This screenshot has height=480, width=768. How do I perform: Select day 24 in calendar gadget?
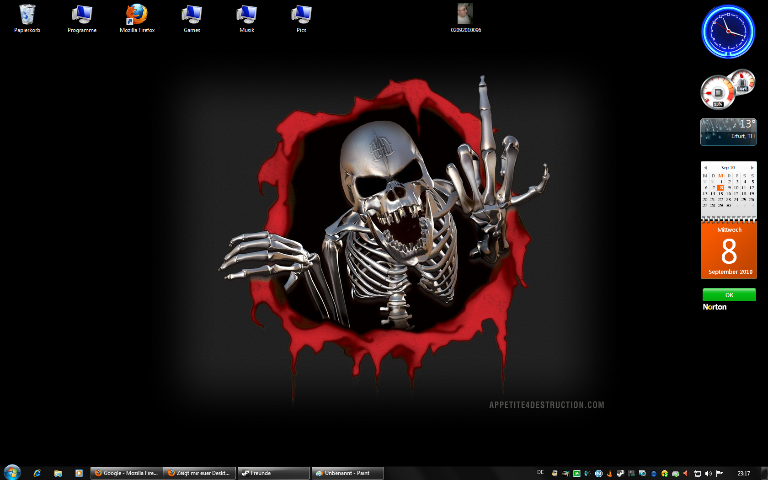tap(736, 199)
